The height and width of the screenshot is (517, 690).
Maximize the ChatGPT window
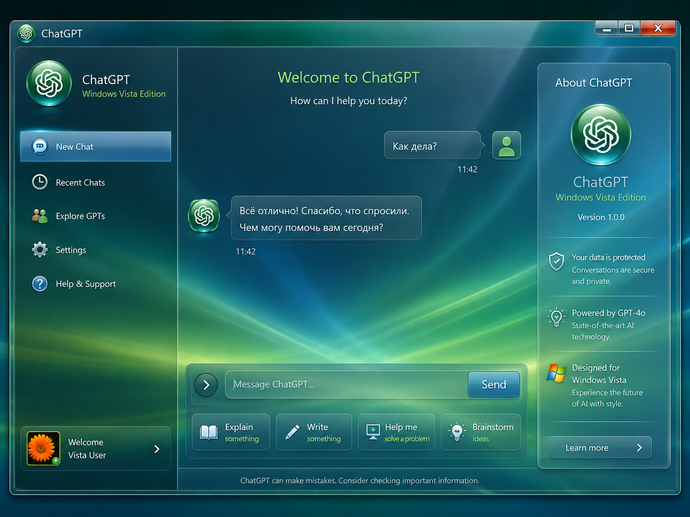click(x=629, y=28)
